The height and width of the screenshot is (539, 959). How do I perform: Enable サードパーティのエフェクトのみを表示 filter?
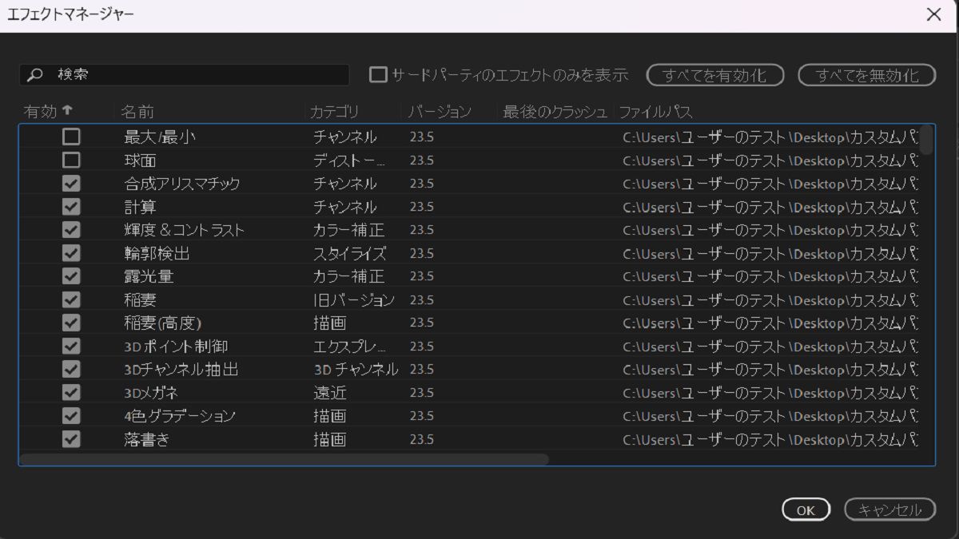377,74
